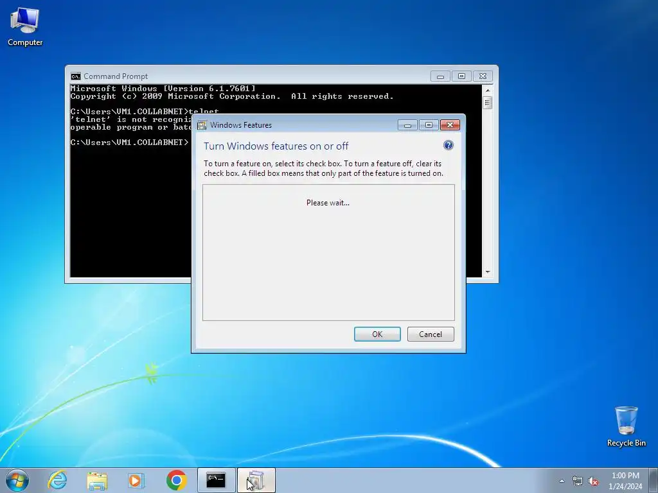Click the muted volume tray icon
Image resolution: width=658 pixels, height=493 pixels.
593,481
